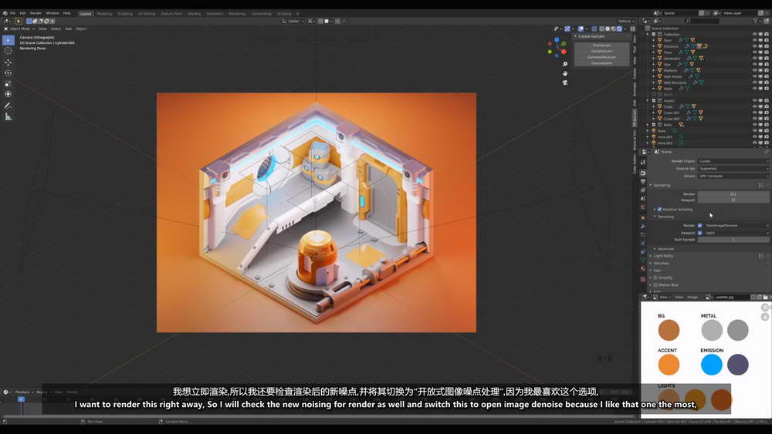Toggle the Motion Blur checkbox
Image resolution: width=772 pixels, height=434 pixels.
pos(655,285)
